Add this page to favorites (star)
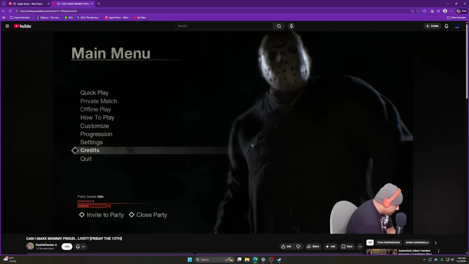469x264 pixels. tap(418, 11)
